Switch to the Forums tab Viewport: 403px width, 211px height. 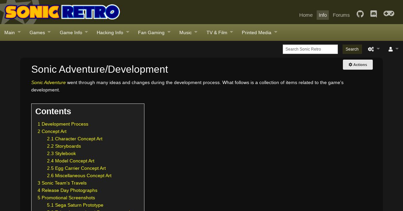click(341, 15)
